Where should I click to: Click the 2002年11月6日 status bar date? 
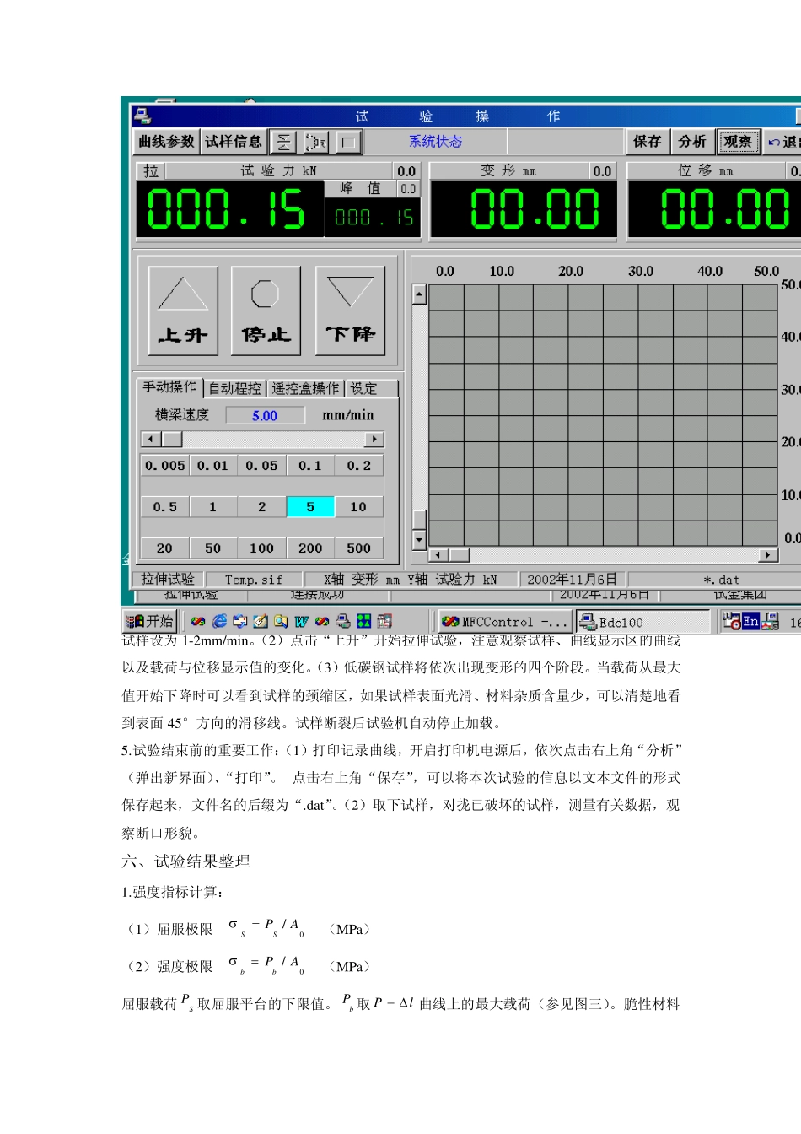pos(573,580)
